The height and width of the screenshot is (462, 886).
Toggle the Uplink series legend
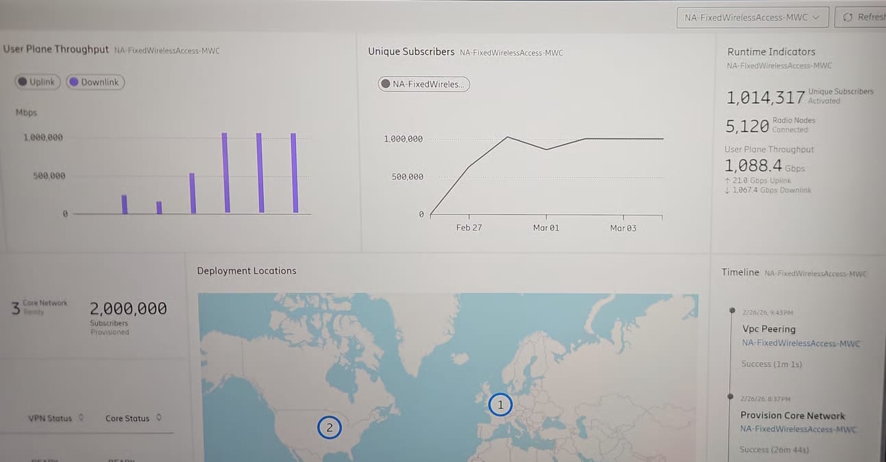38,82
